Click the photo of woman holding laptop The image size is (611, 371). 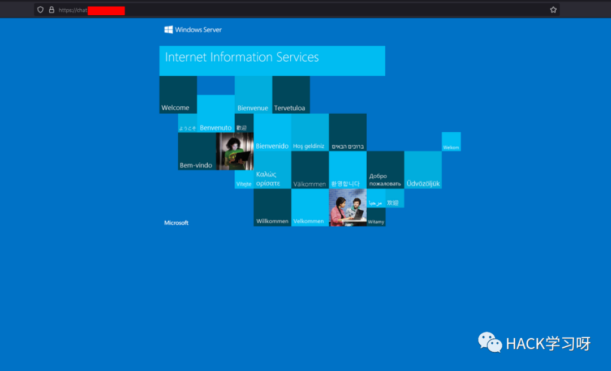click(x=235, y=151)
